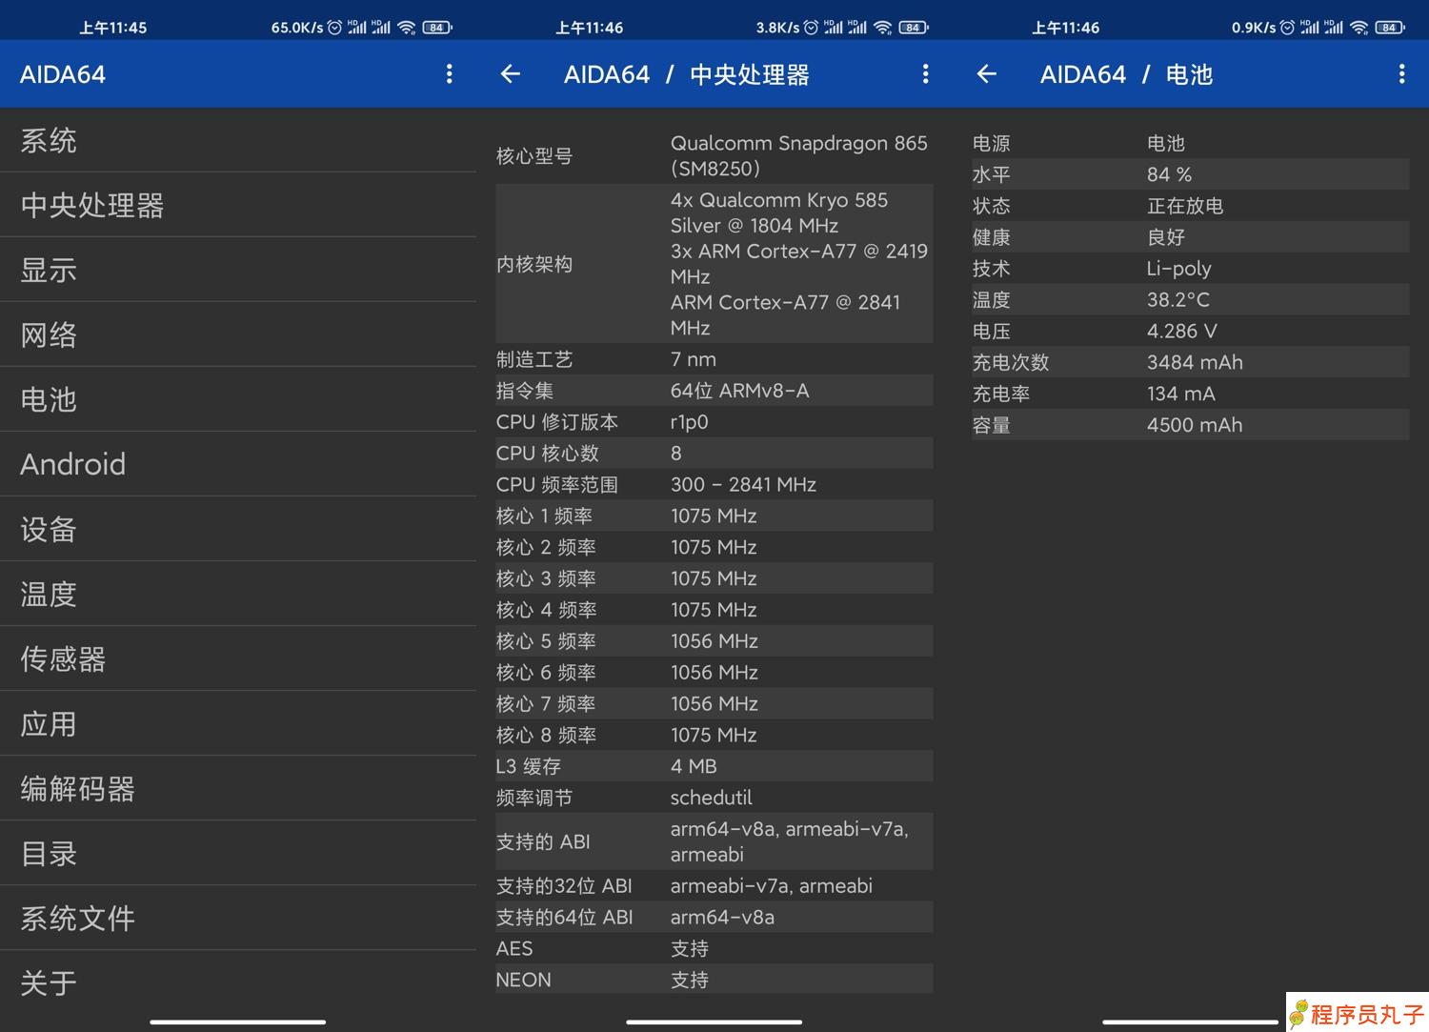Open 关于 entry

[x=238, y=982]
